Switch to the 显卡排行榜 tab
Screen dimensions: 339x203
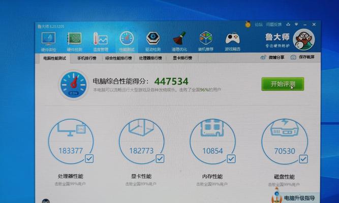point(182,58)
